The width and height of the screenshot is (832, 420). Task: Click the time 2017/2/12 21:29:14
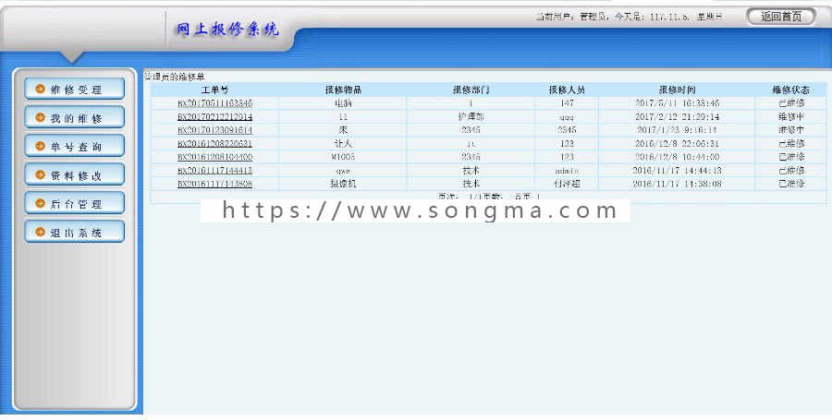(677, 116)
